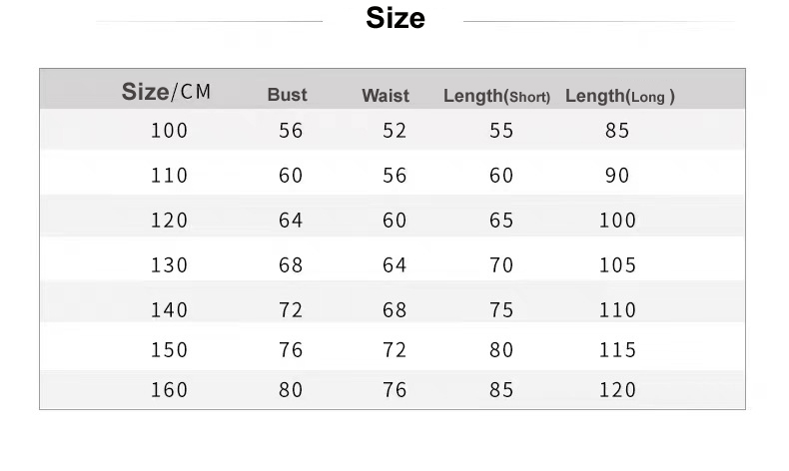The height and width of the screenshot is (471, 789).
Task: Select long length 120 for size 160
Action: tap(617, 389)
